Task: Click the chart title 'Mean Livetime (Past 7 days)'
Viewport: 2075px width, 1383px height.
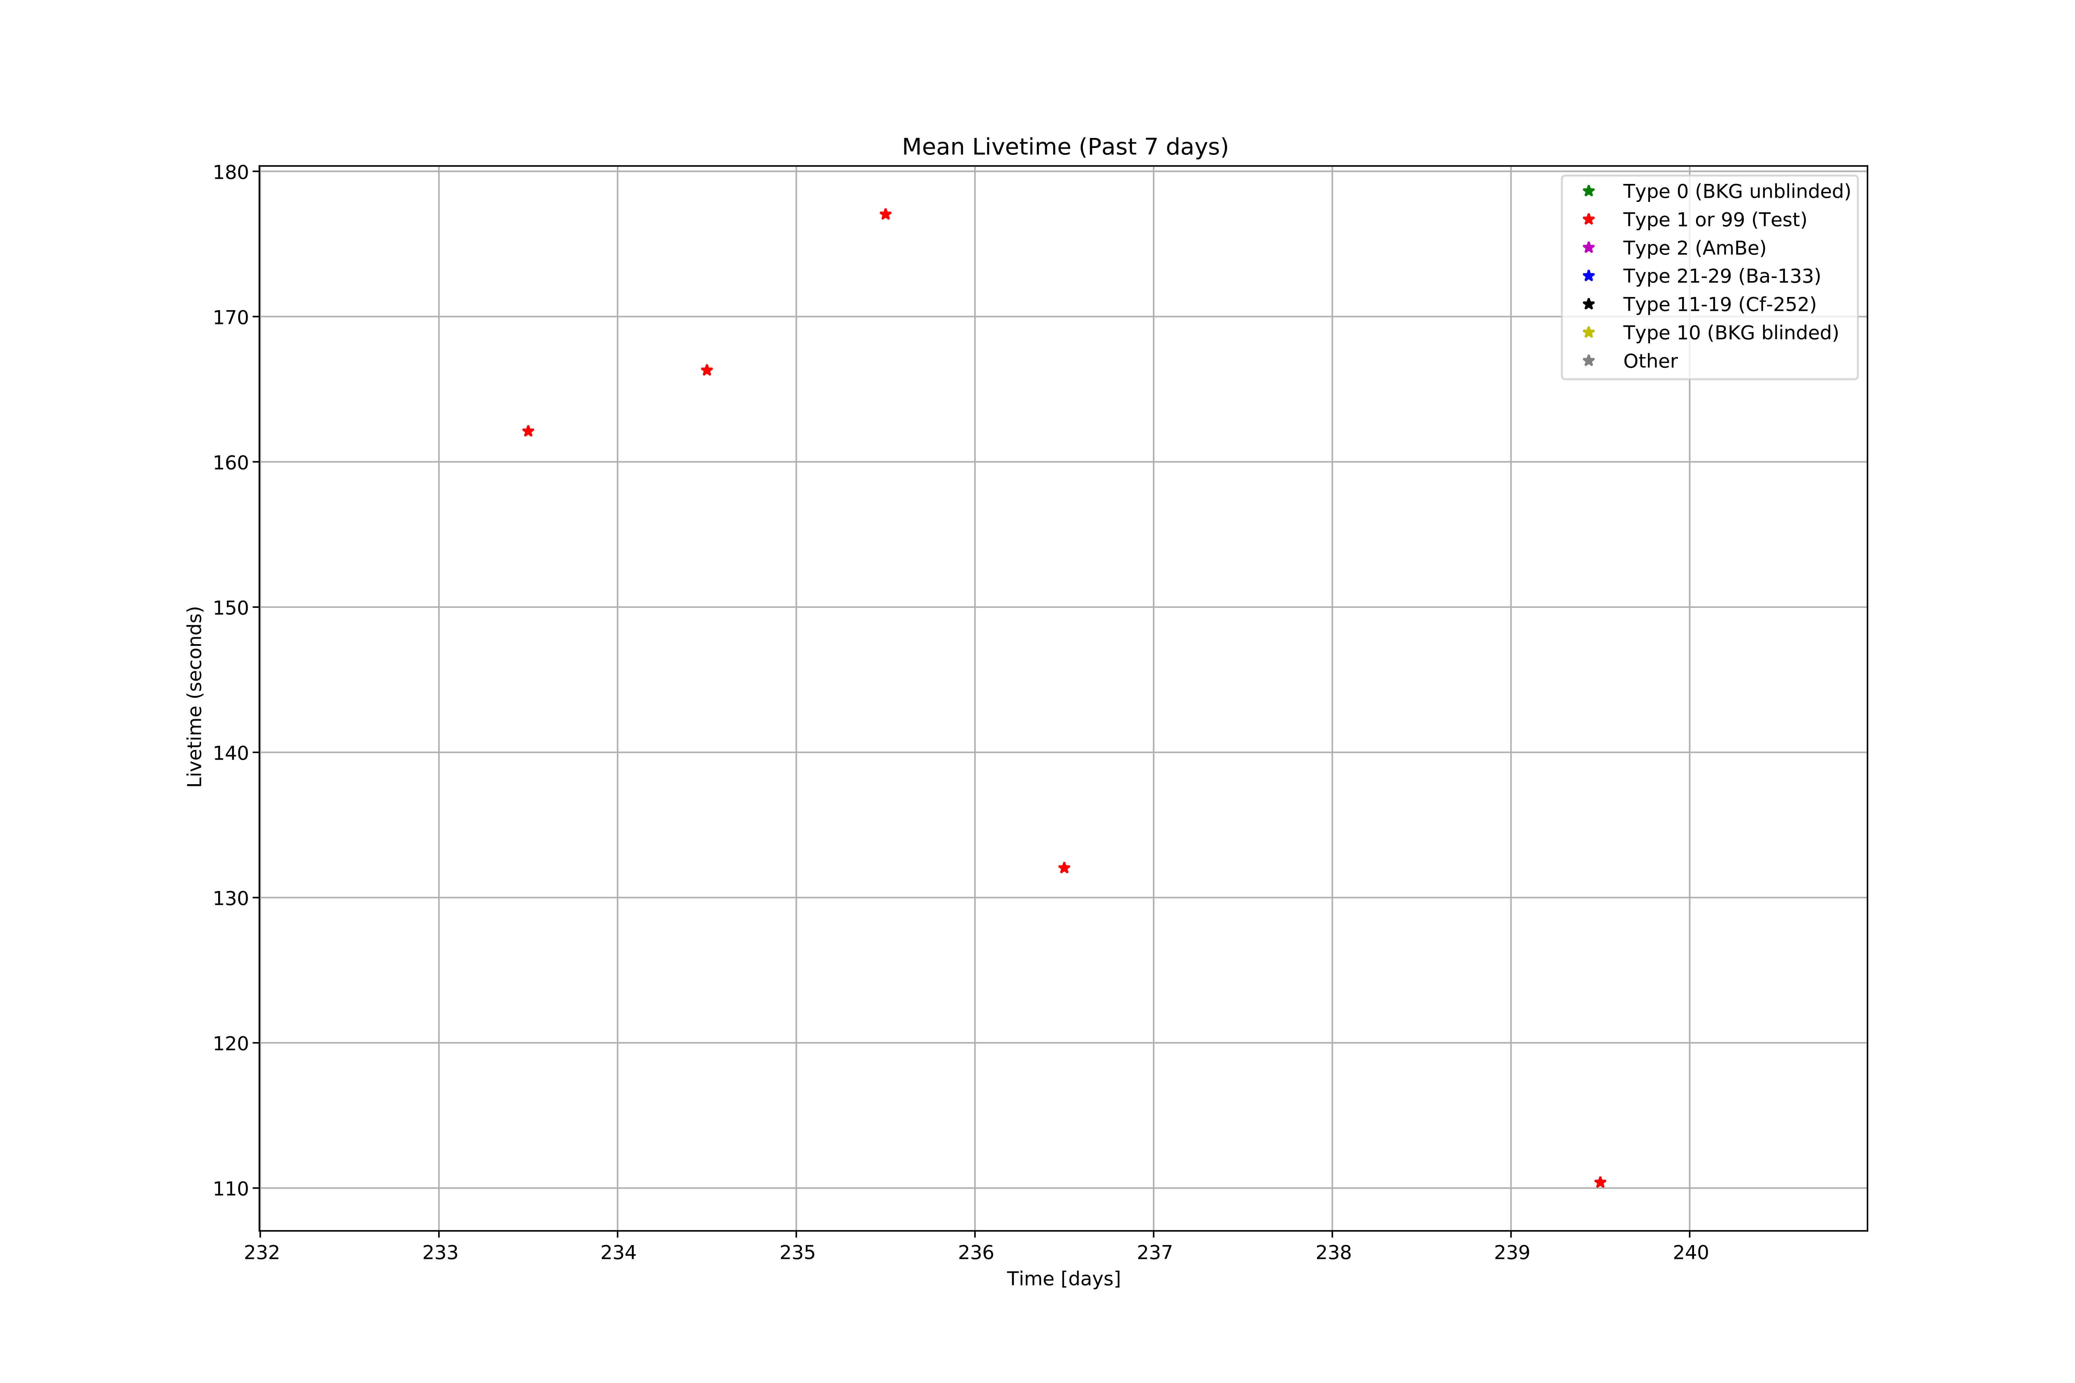Action: (x=1065, y=146)
